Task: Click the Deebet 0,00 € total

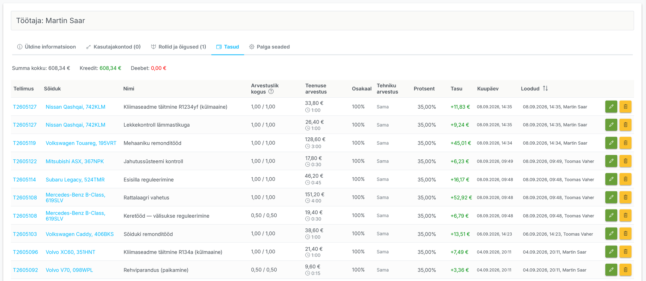Action: pos(149,68)
